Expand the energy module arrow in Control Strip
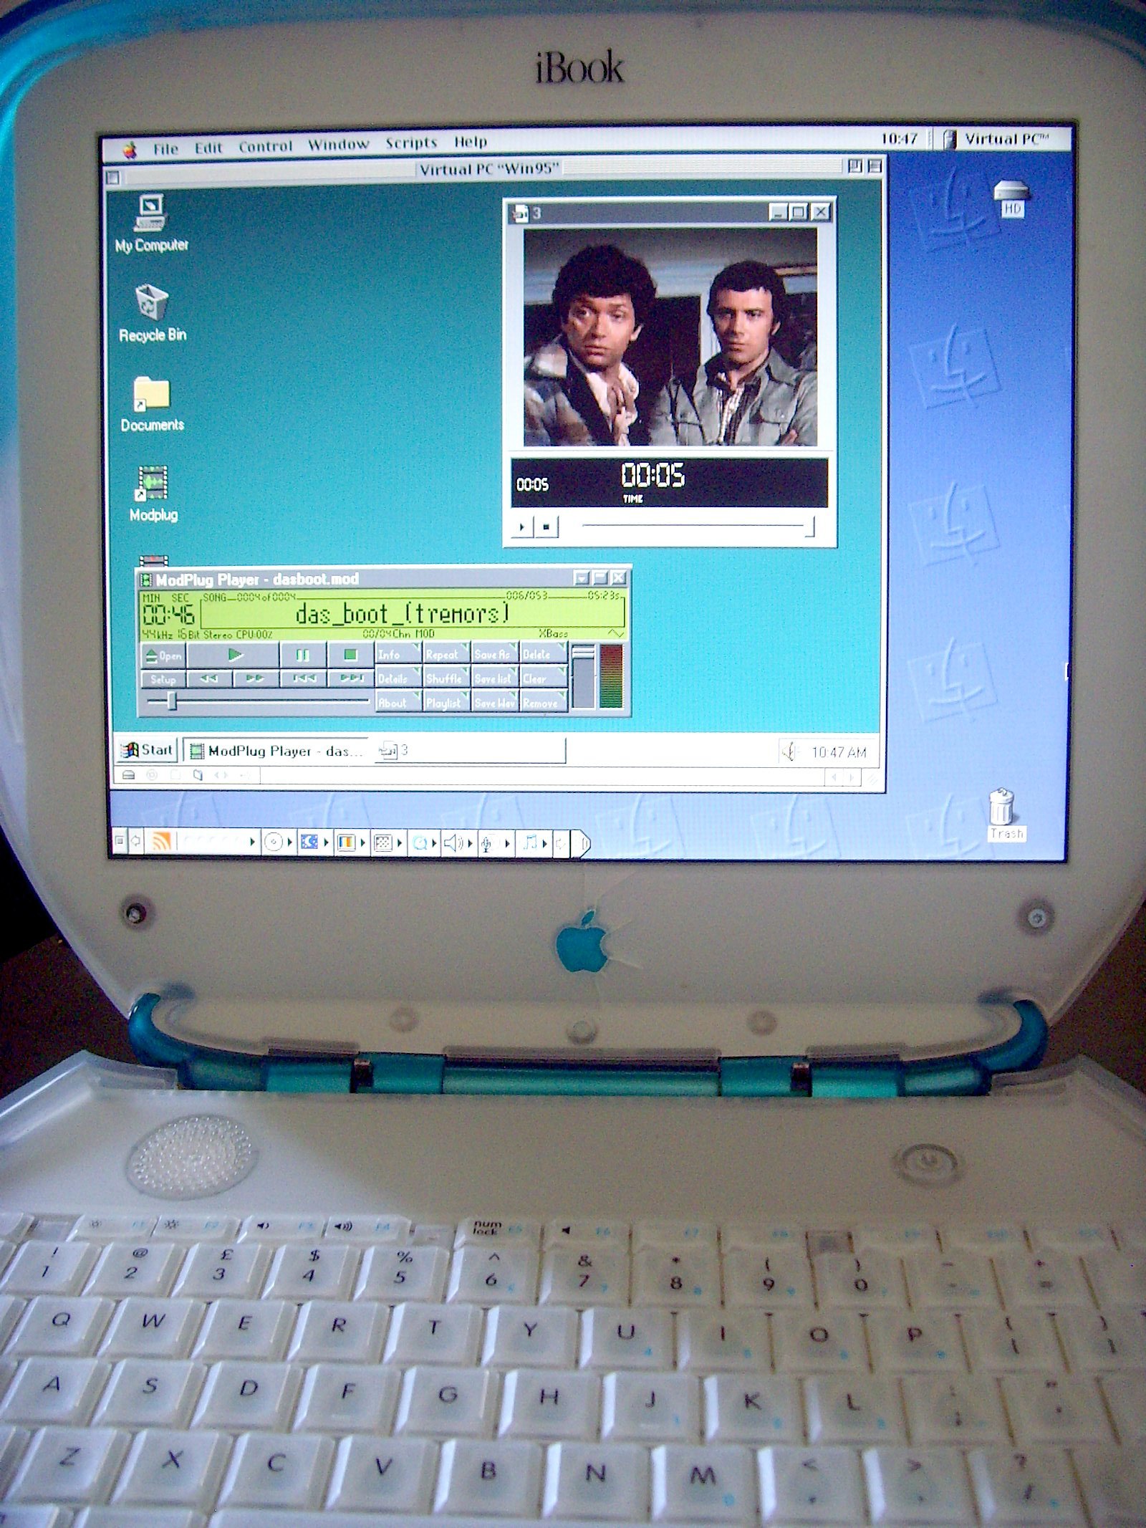Screen dimensions: 1146x1528 [327, 843]
